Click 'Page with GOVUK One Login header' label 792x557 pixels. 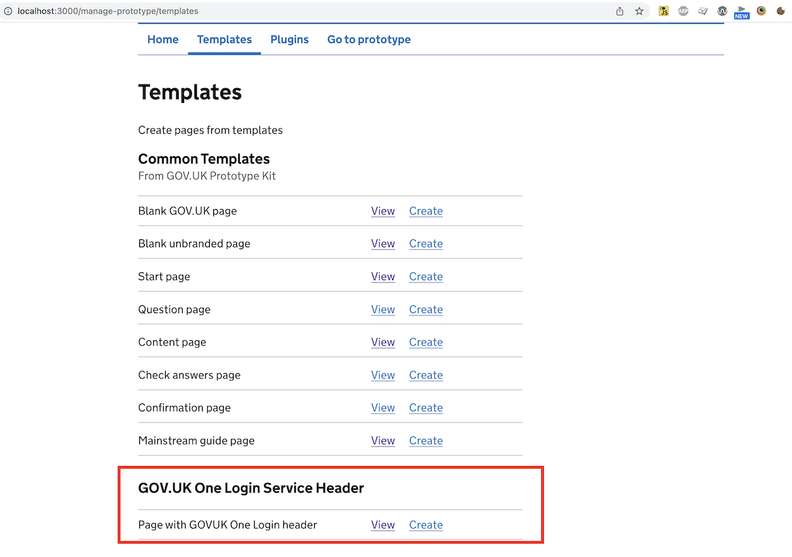pyautogui.click(x=228, y=525)
